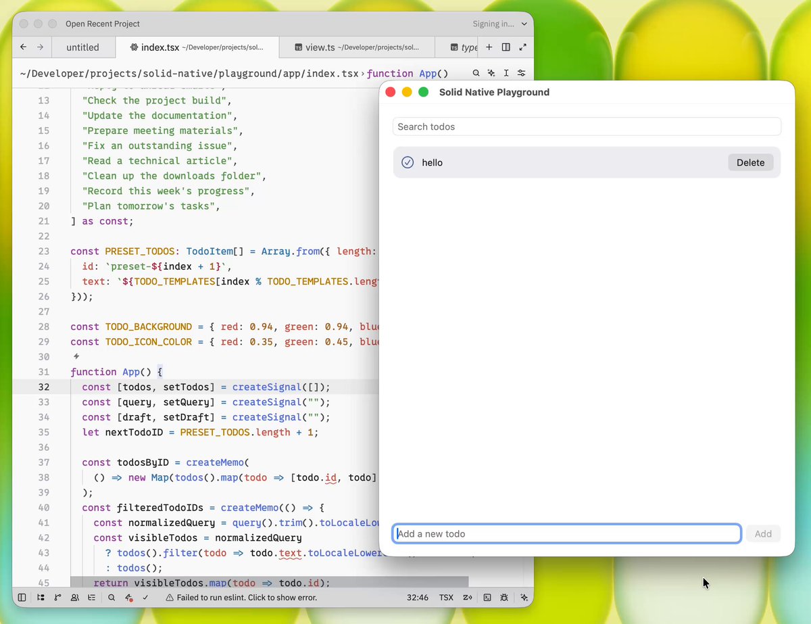Toggle the hello todo's completion checkmark

(408, 162)
